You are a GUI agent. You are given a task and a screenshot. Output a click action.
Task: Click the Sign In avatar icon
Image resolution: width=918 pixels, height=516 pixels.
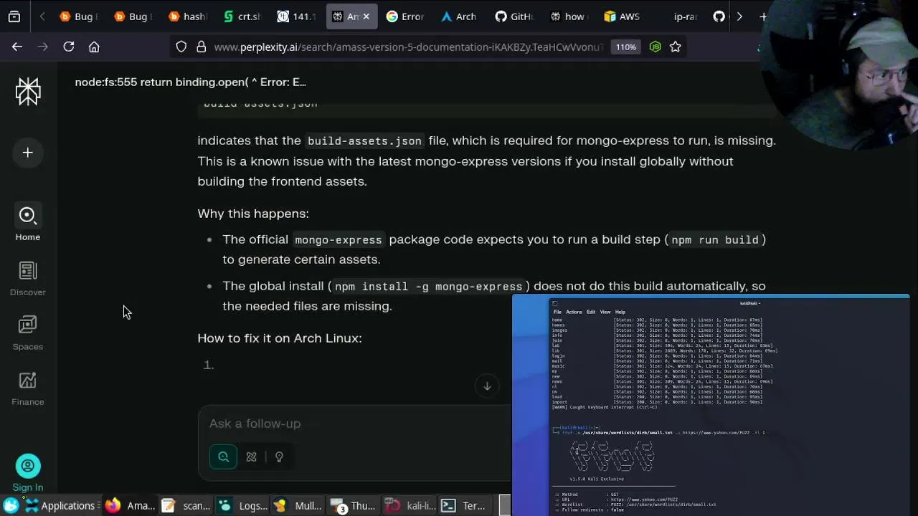(28, 466)
